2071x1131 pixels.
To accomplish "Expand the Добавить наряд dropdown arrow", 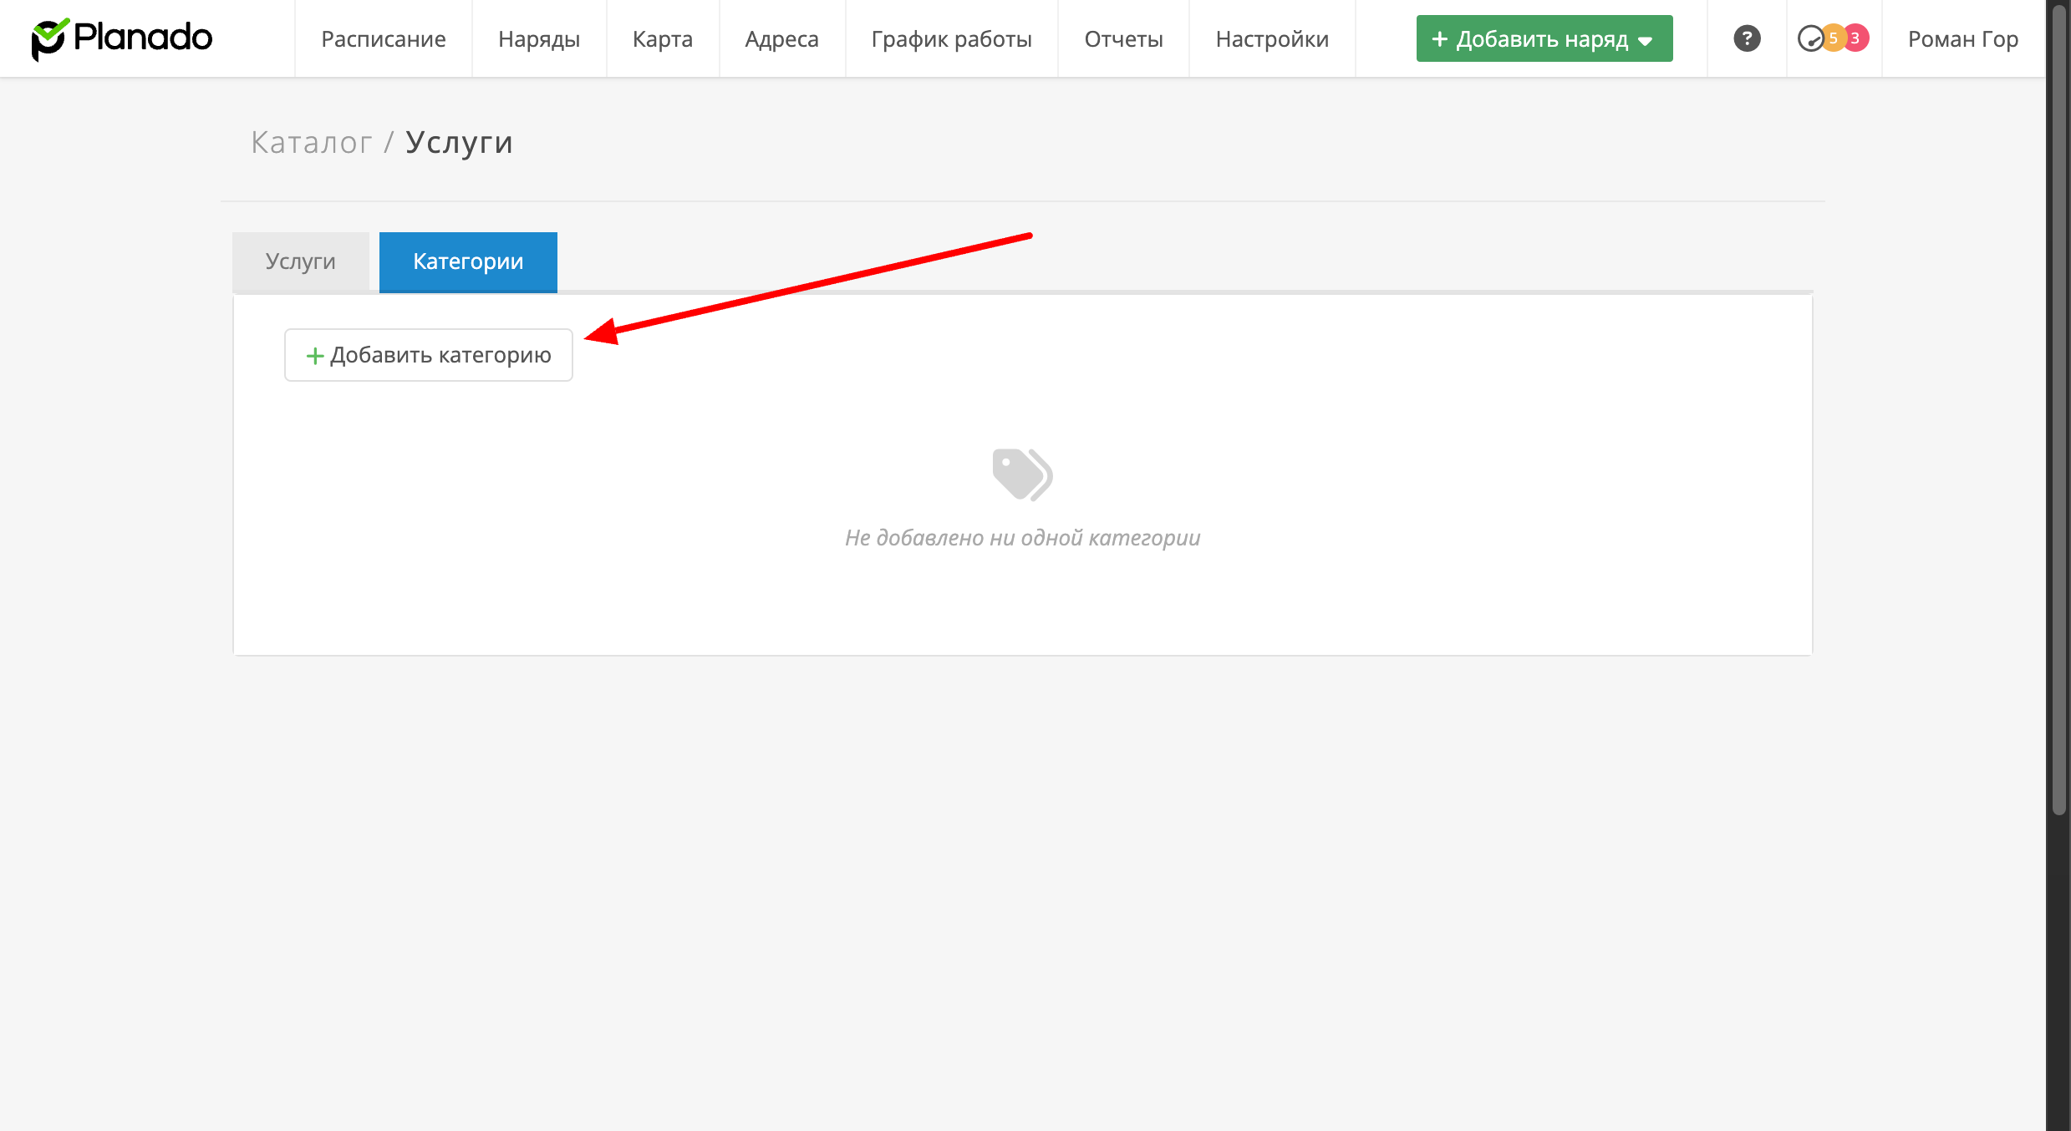I will [1646, 40].
